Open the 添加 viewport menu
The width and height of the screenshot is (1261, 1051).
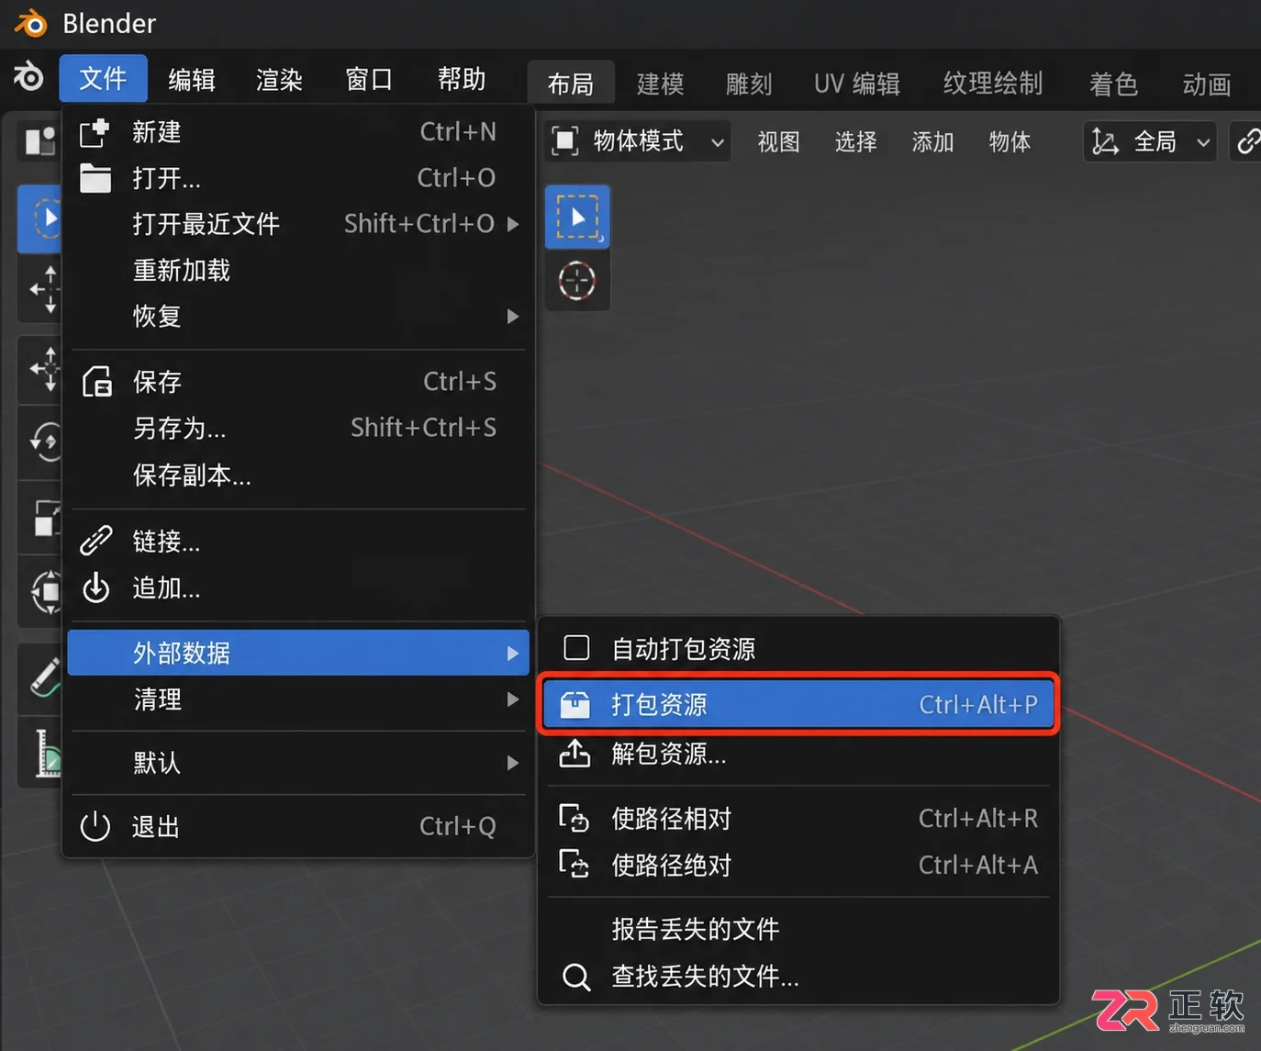[x=932, y=141]
